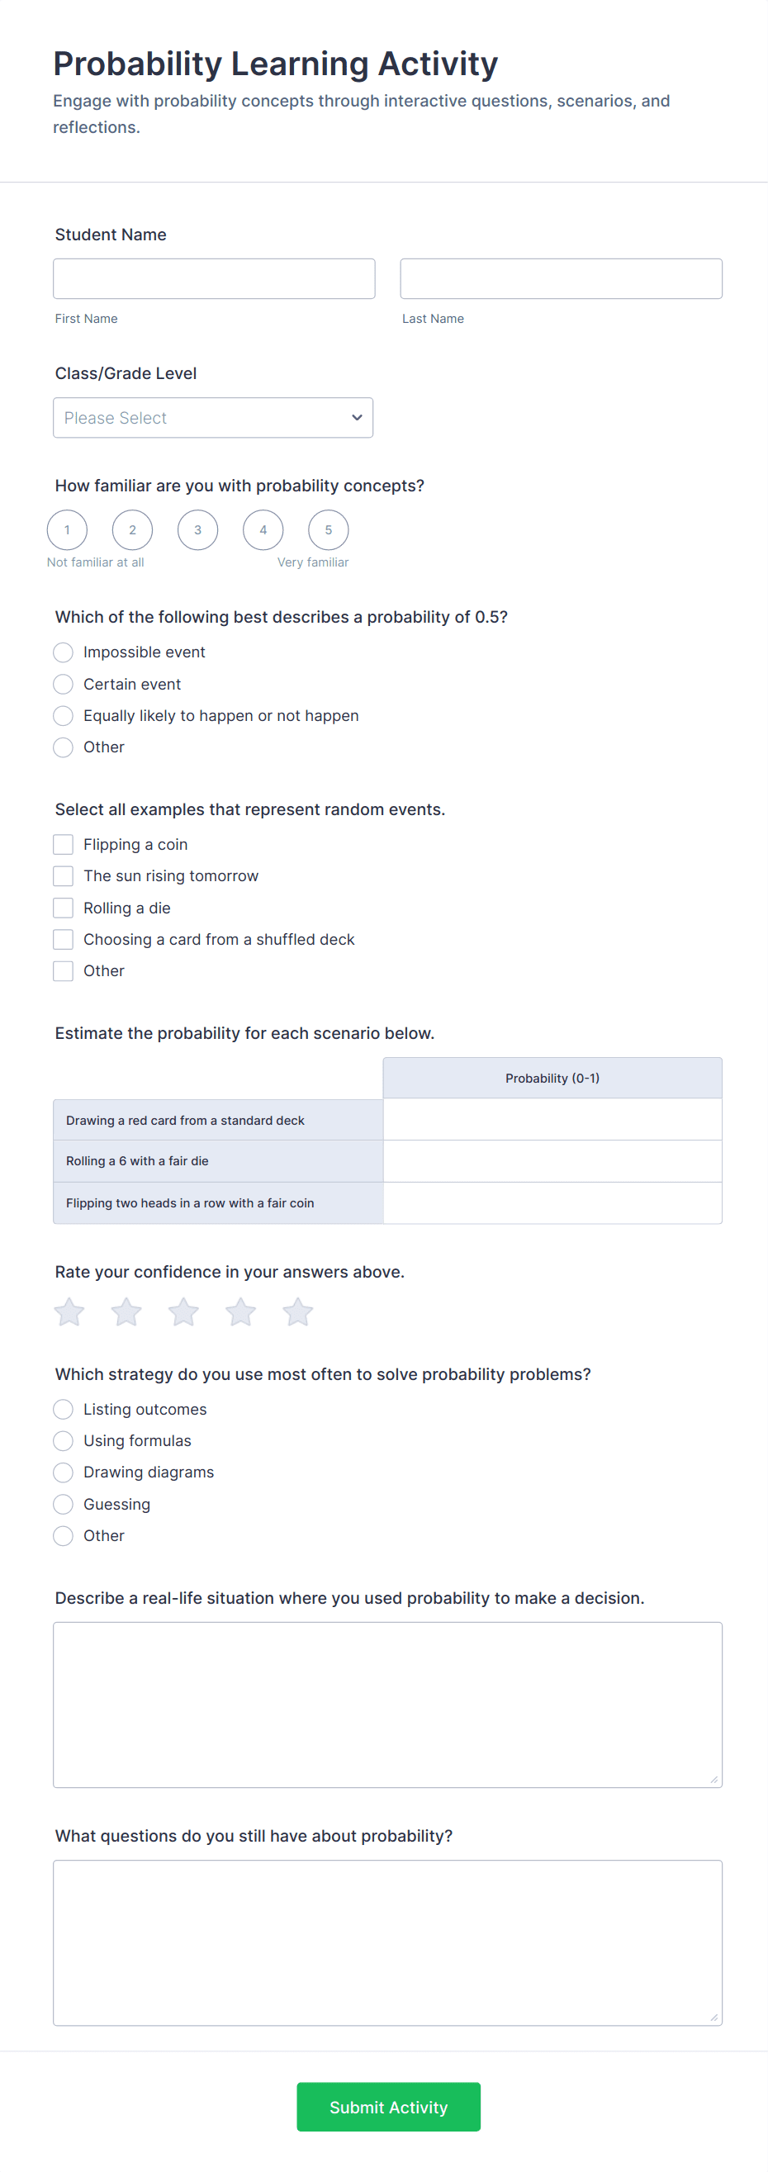Click the first confidence rating star
768x2172 pixels.
(x=69, y=1312)
